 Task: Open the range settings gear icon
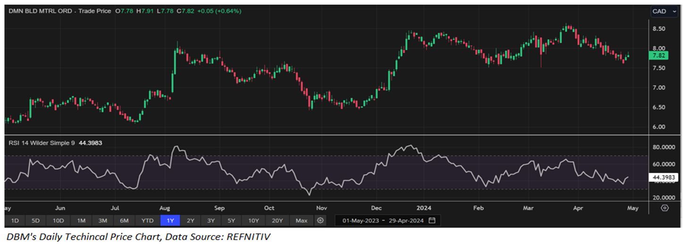pyautogui.click(x=321, y=220)
